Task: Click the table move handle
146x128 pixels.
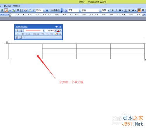Action: click(7, 43)
